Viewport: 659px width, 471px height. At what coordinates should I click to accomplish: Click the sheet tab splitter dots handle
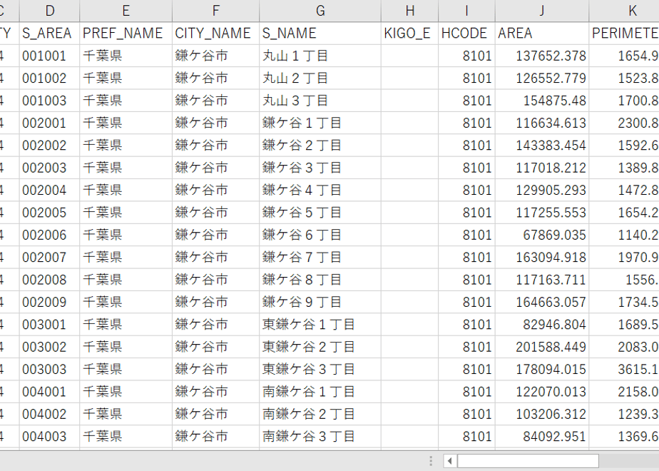pos(431,461)
